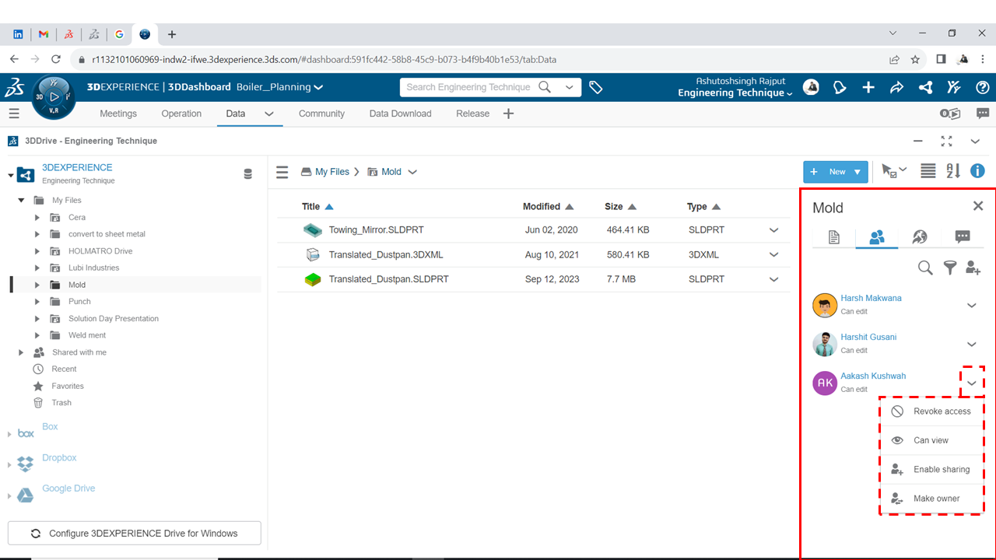Open the New button dropdown
Screen dimensions: 996x560
pos(857,172)
